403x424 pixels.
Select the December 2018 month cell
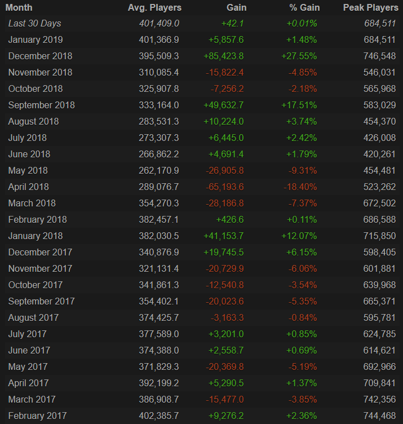(x=40, y=56)
